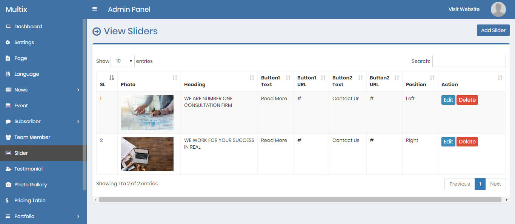Viewport: 515px width, 224px height.
Task: Click the Add Slider button
Action: pos(493,30)
